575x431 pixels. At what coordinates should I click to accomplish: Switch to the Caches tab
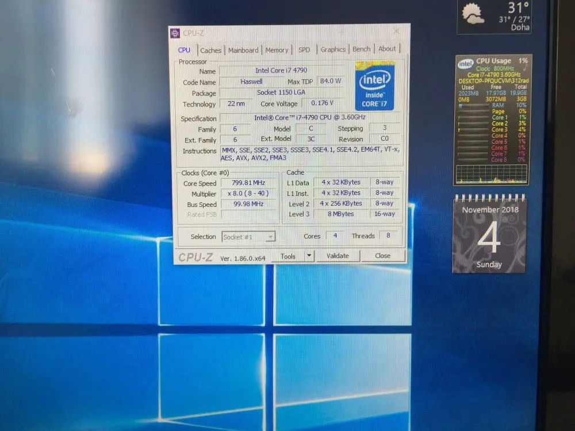tap(210, 50)
